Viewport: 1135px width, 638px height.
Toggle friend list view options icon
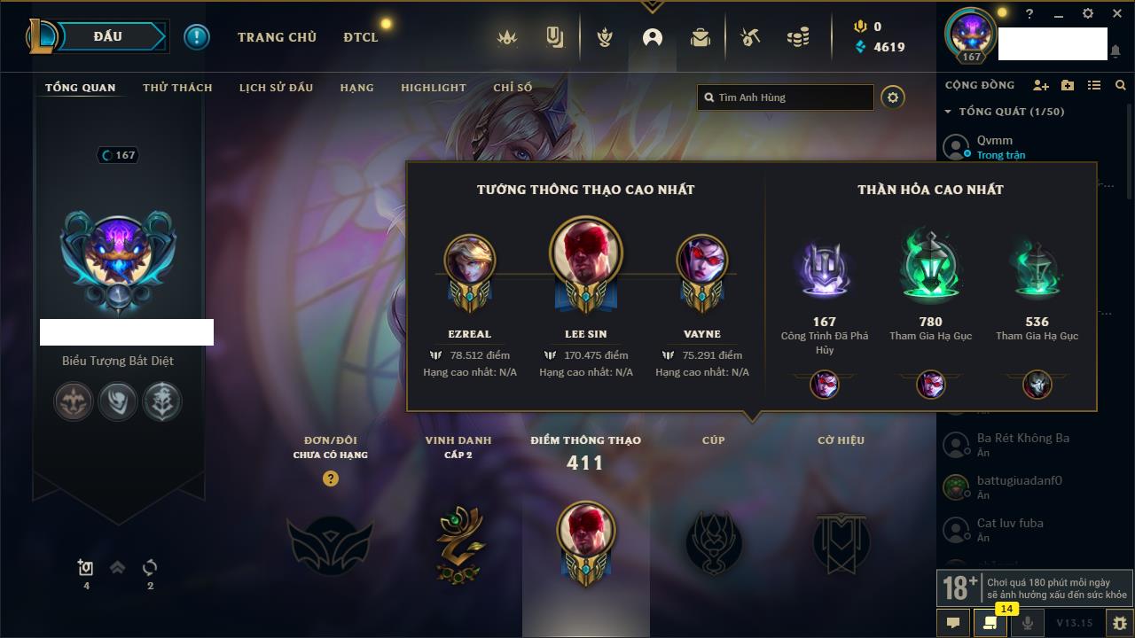pyautogui.click(x=1094, y=85)
